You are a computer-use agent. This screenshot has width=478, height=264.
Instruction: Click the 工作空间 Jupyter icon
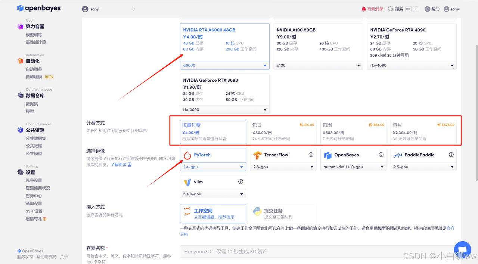[187, 212]
